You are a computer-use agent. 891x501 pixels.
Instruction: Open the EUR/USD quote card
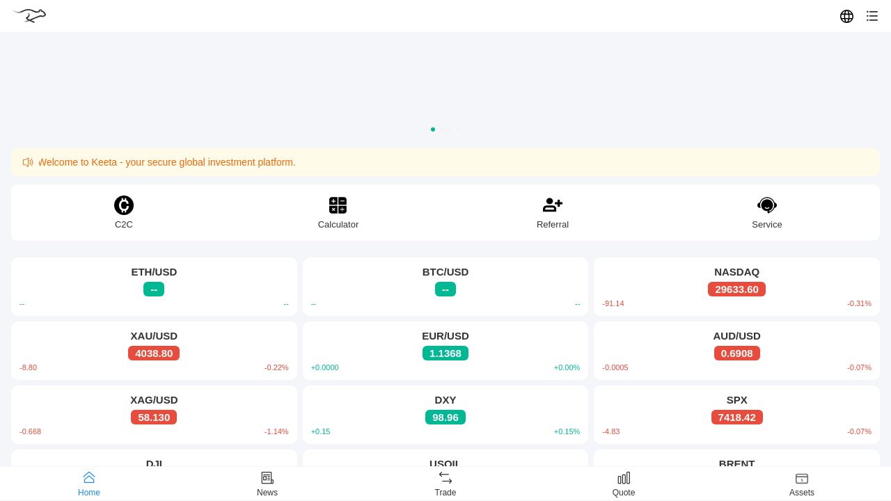coord(445,351)
